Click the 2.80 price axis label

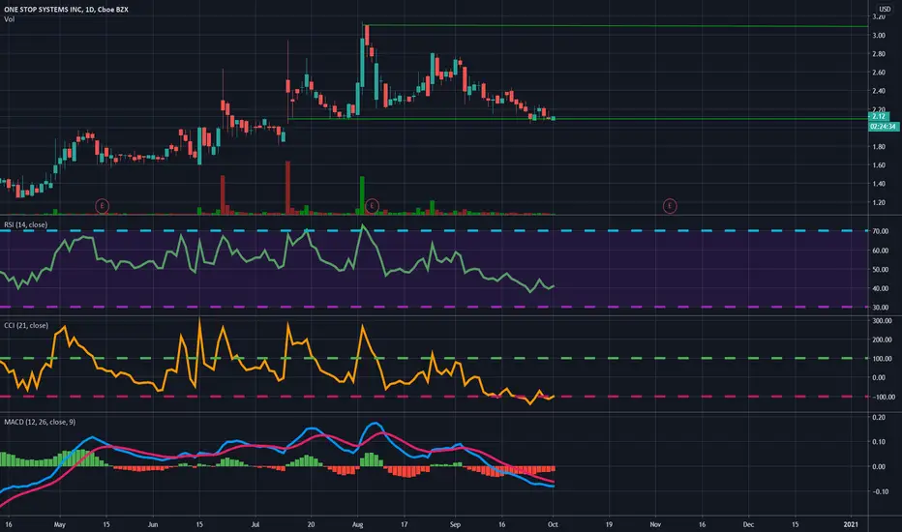coord(879,54)
